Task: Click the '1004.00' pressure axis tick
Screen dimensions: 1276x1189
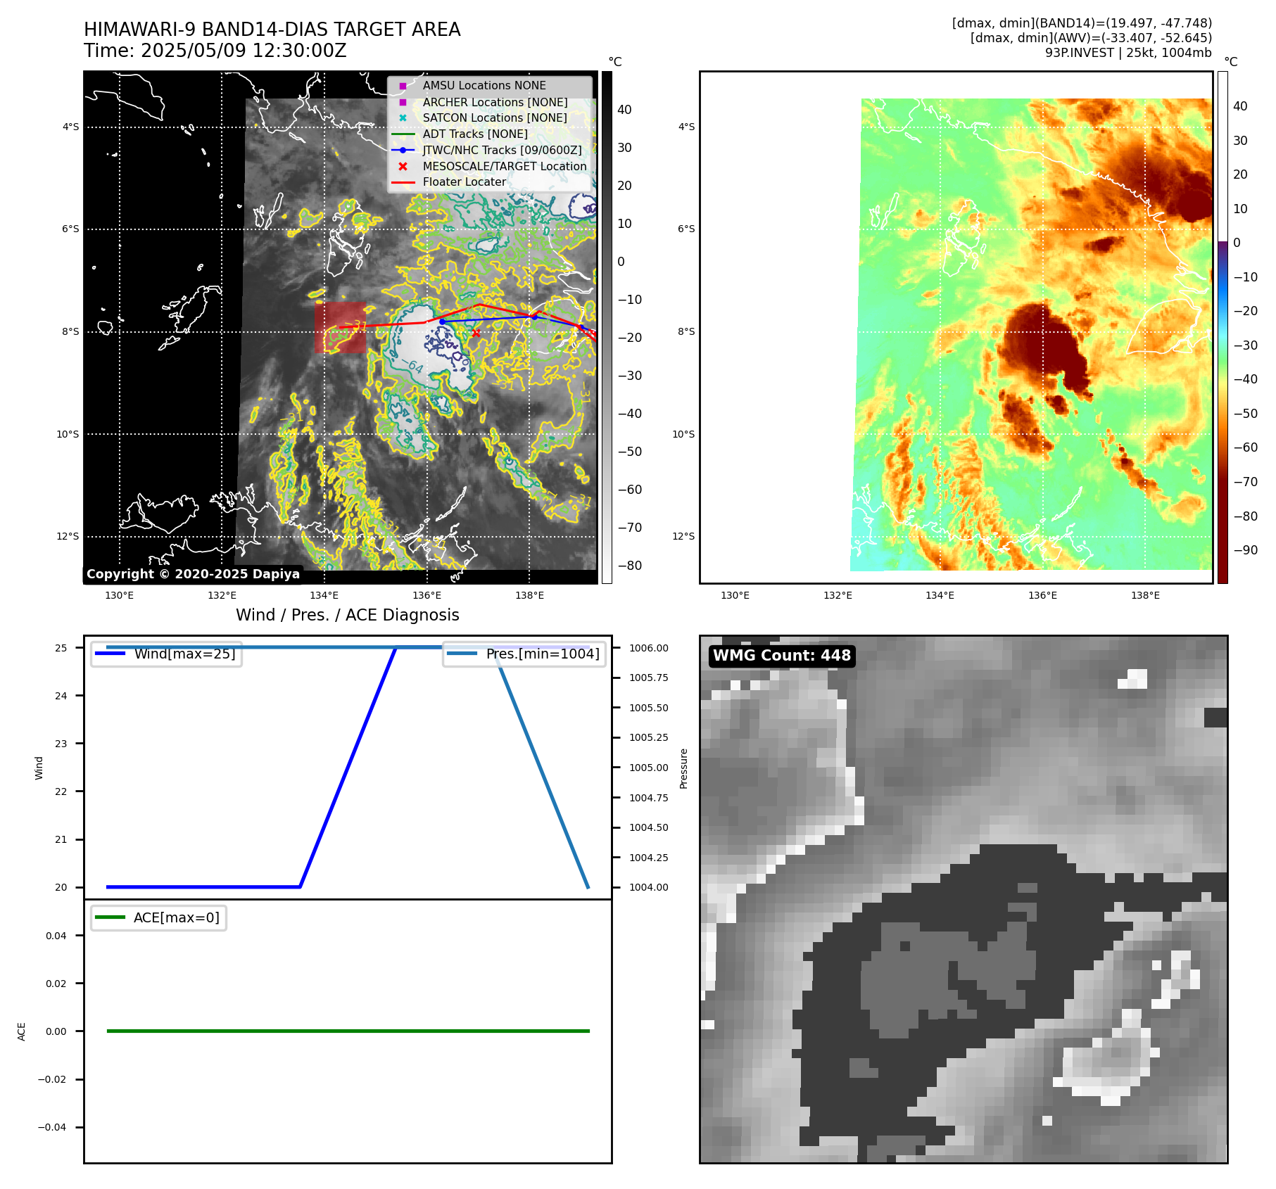Action: click(649, 888)
